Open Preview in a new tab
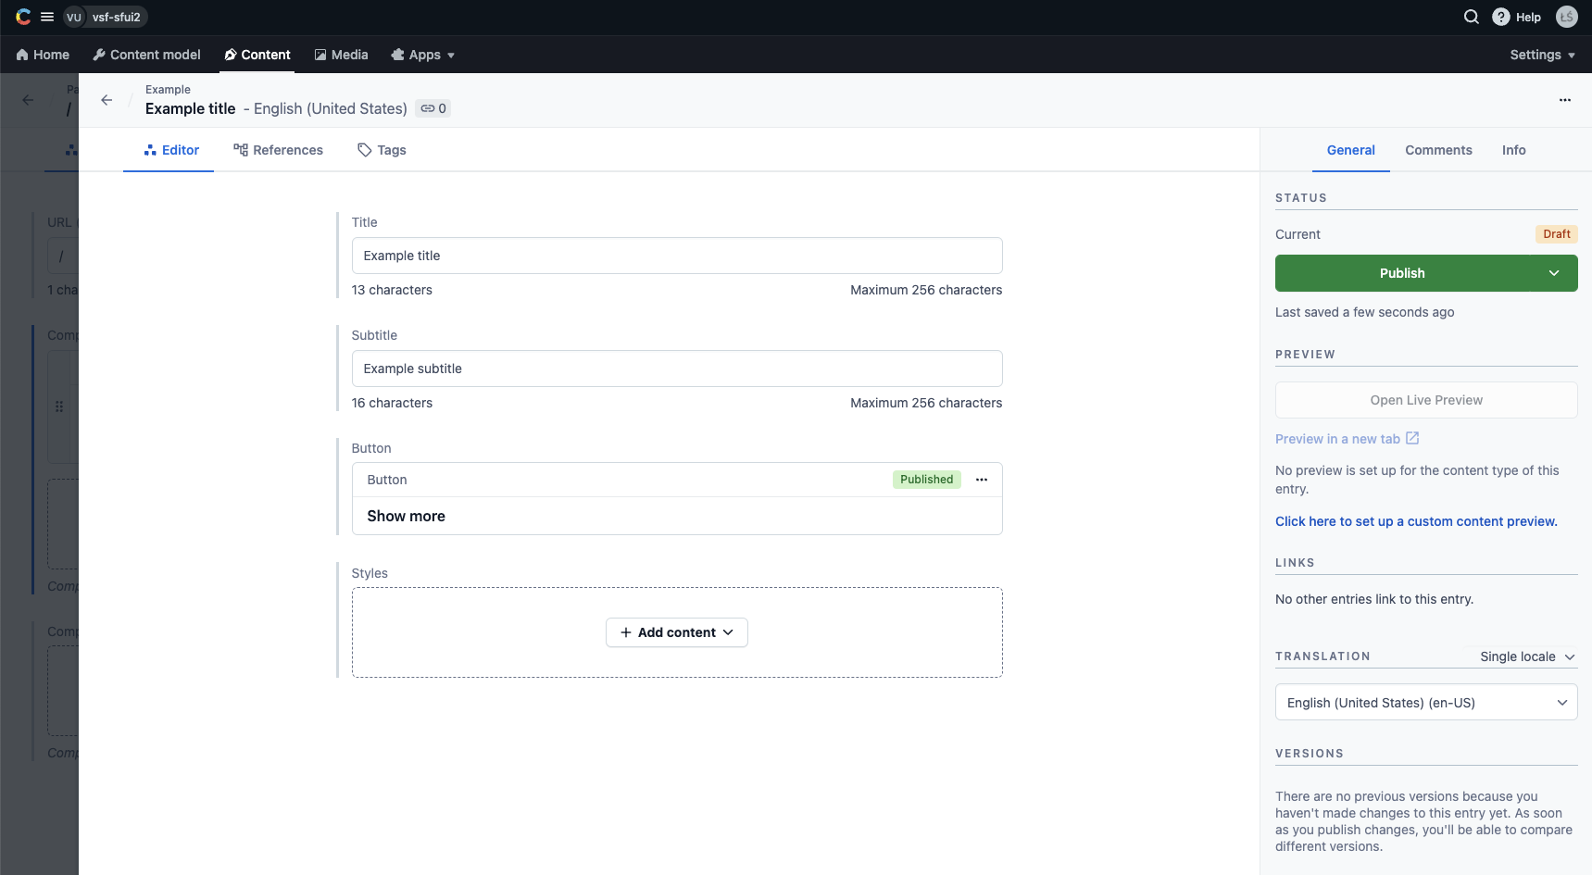1592x875 pixels. [x=1339, y=438]
